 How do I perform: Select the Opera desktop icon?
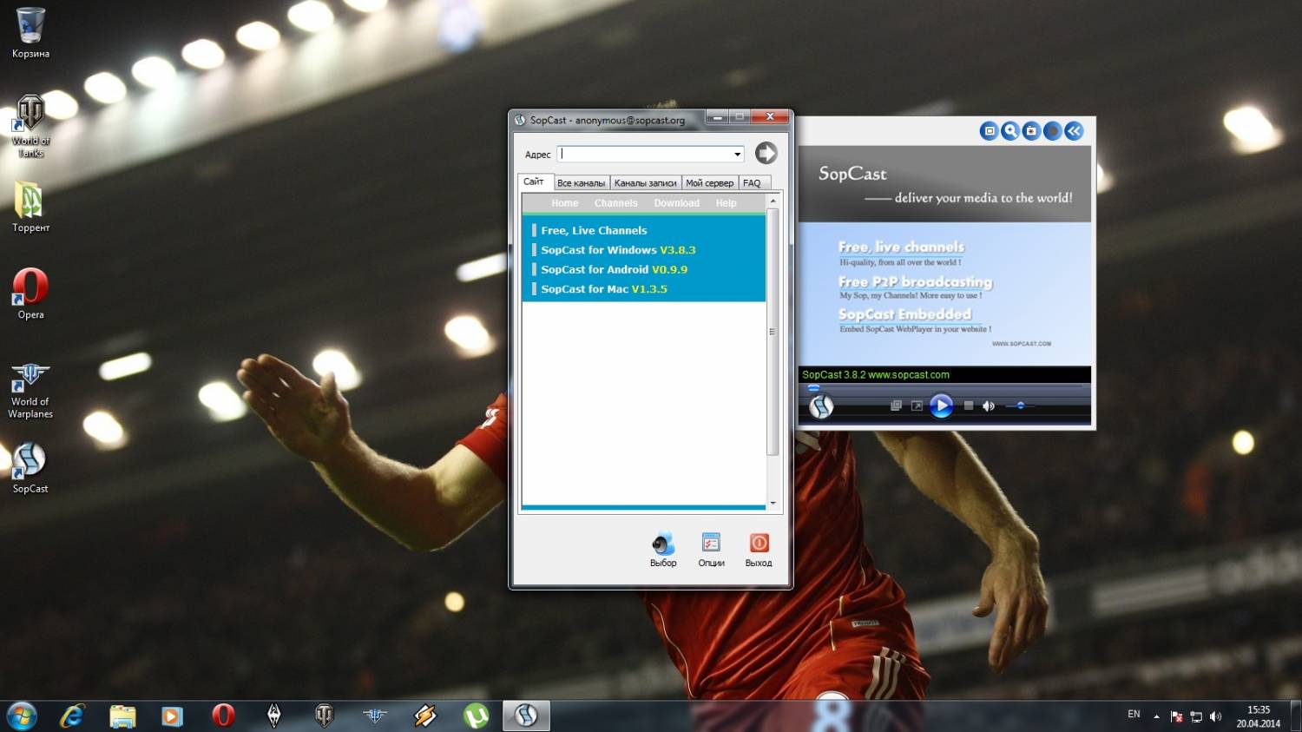click(x=30, y=293)
